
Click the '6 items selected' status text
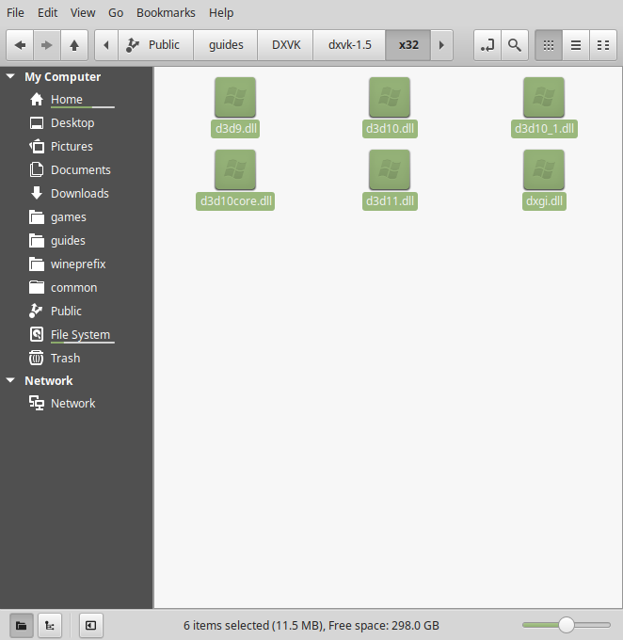(x=311, y=625)
